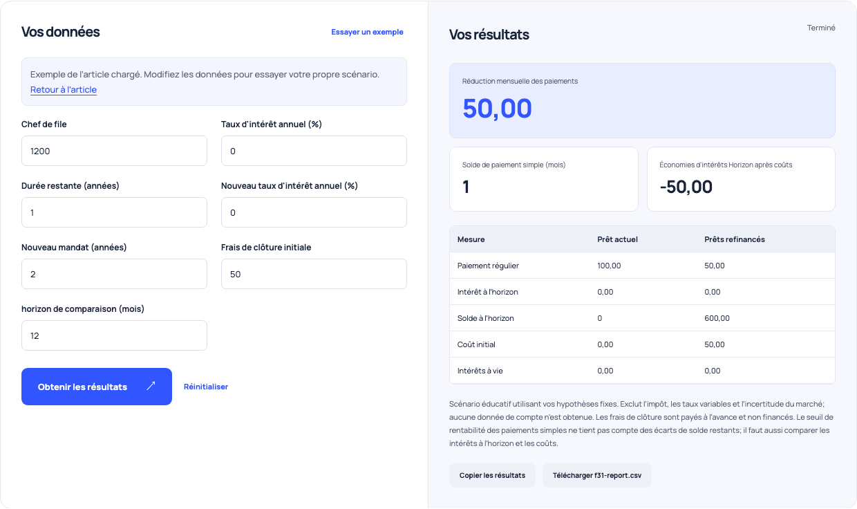
Task: Click the 50,00 refinanced value in Coût initial
Action: click(715, 344)
